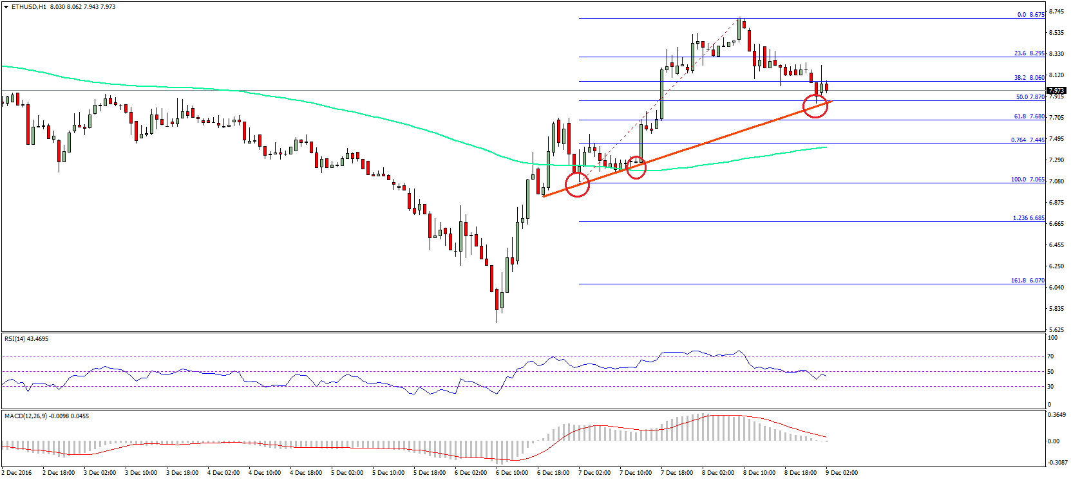The image size is (1071, 480).
Task: Click the 7.080 price axis value
Action: click(1056, 181)
